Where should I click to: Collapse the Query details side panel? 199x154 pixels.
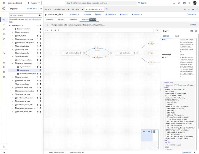coord(196,31)
